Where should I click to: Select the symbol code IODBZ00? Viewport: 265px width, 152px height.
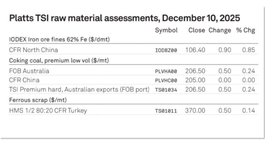(x=166, y=50)
